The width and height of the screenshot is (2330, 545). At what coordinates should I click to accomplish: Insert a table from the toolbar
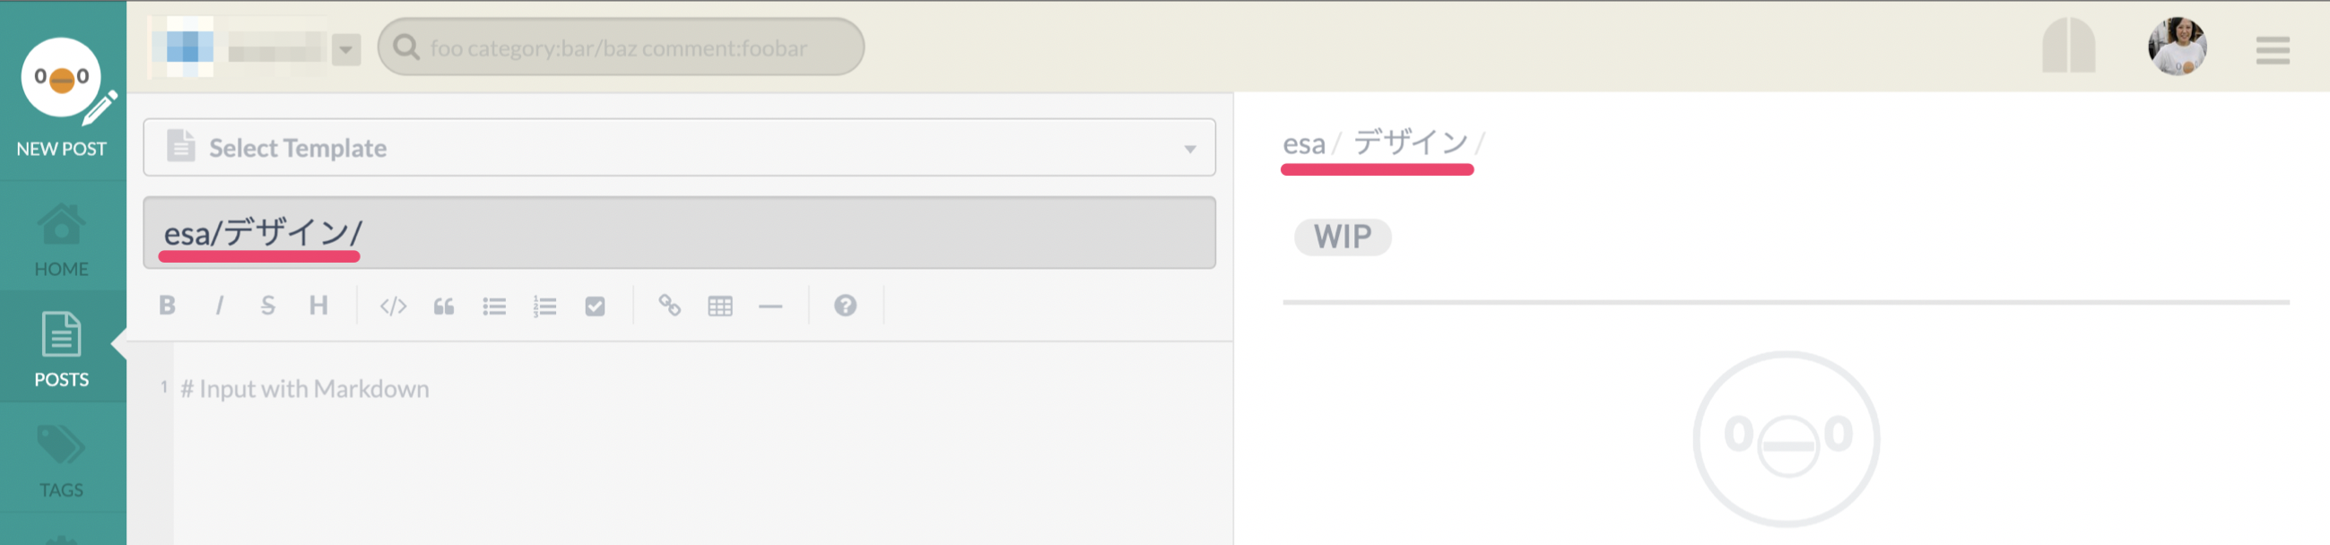click(720, 307)
